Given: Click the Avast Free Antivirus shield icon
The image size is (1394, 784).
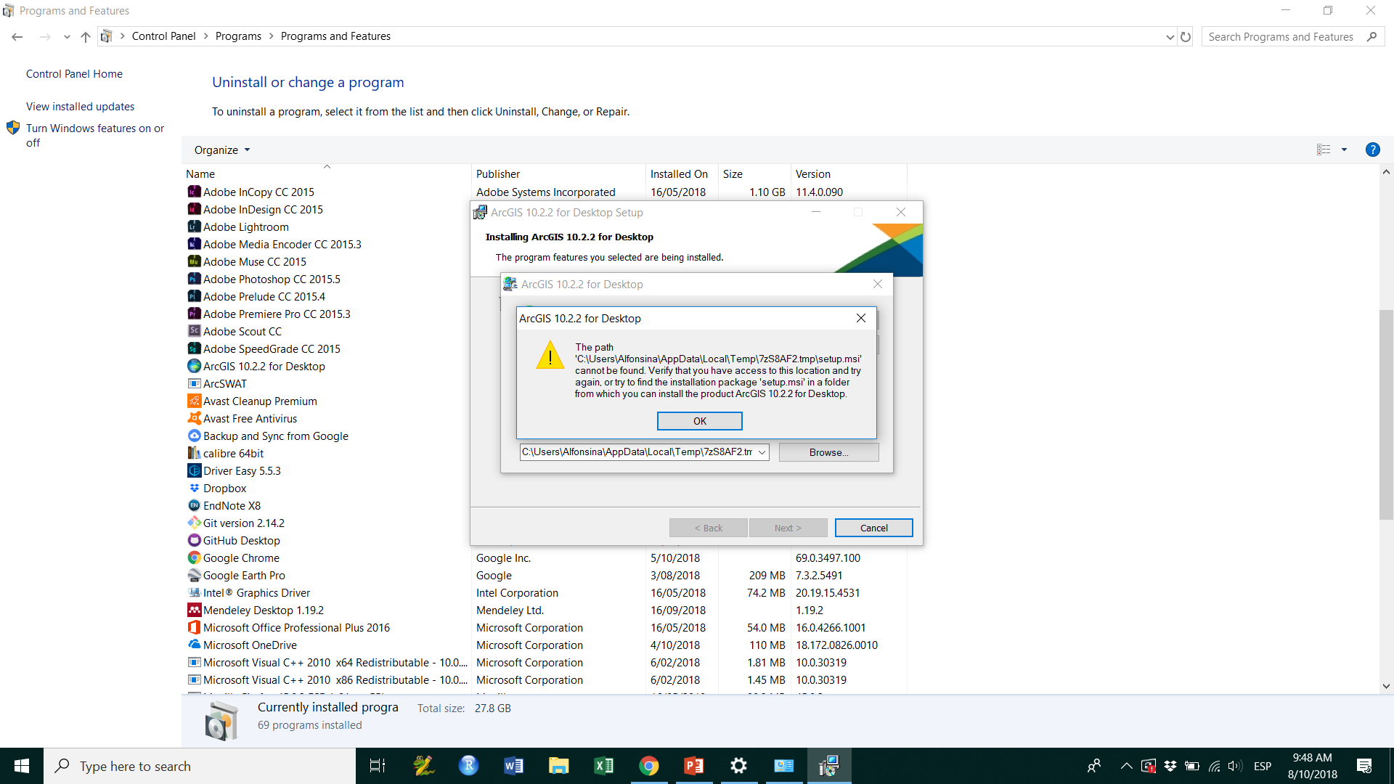Looking at the screenshot, I should point(193,418).
